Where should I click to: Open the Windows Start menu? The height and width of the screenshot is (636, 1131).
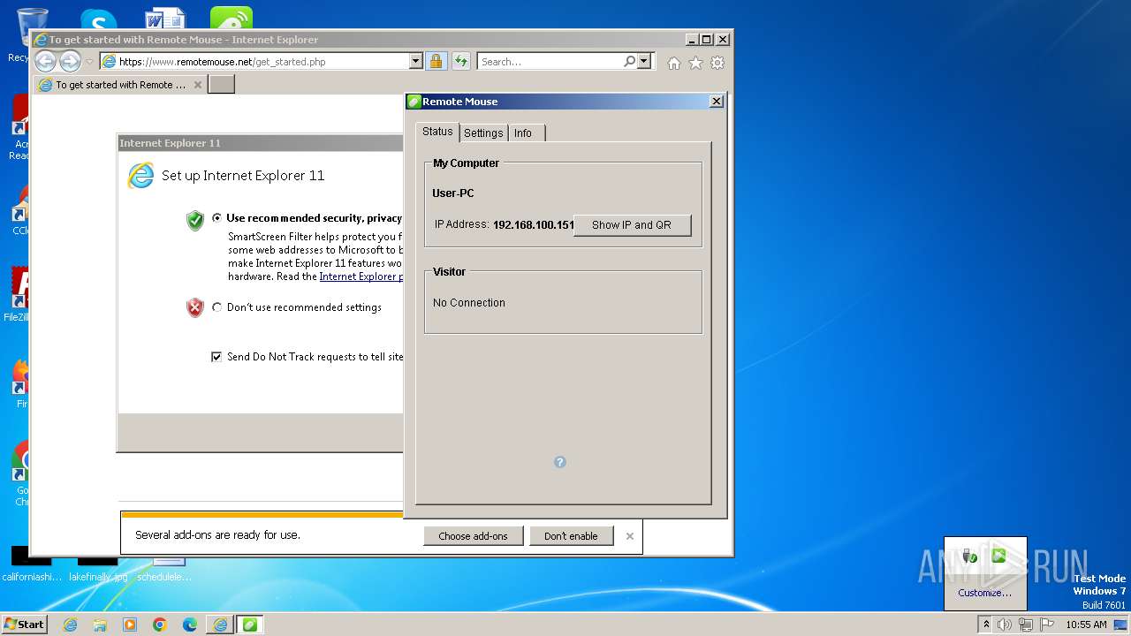click(x=25, y=625)
